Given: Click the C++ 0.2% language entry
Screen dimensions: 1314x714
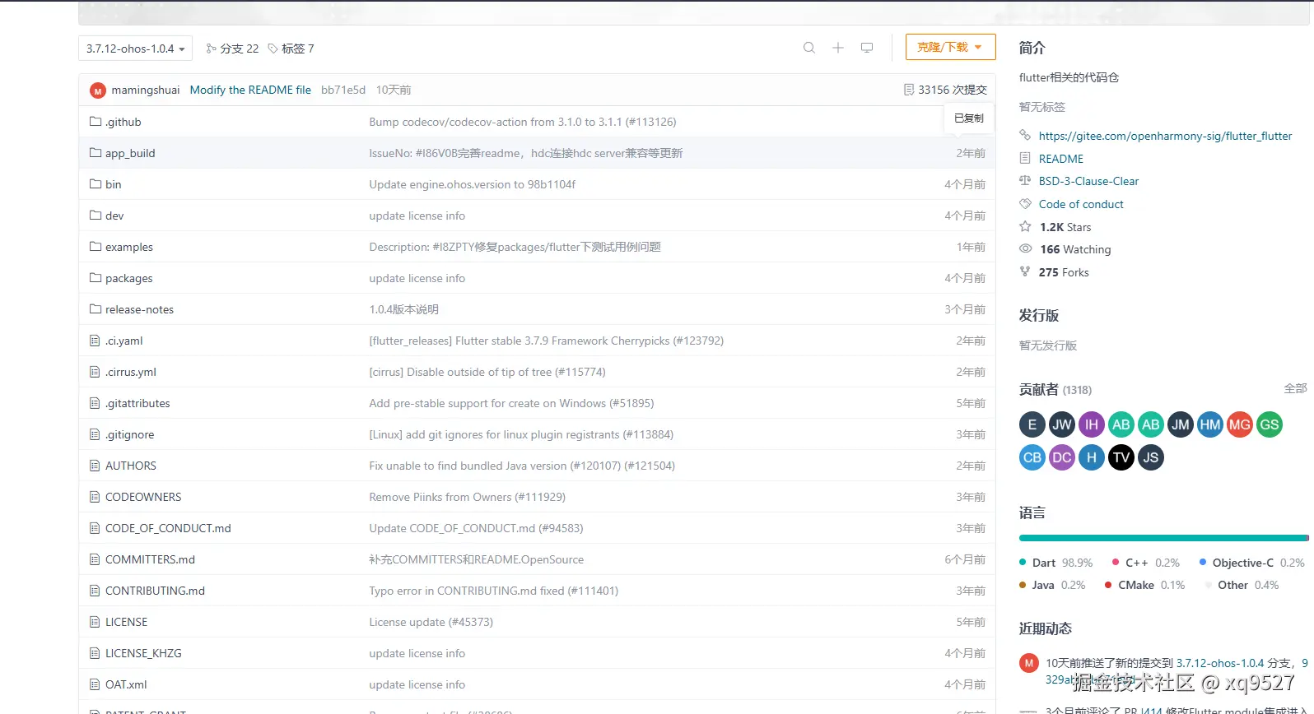Looking at the screenshot, I should point(1146,563).
